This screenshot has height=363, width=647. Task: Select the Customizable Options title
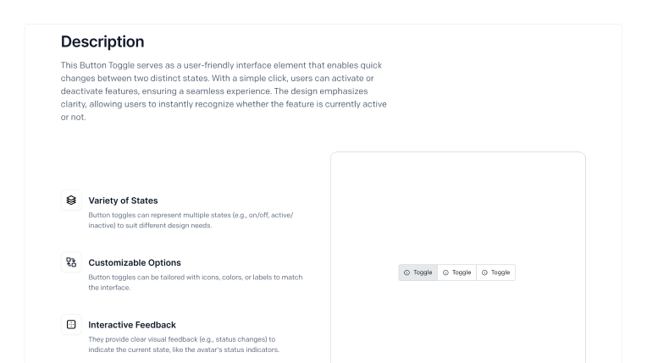[x=135, y=263]
